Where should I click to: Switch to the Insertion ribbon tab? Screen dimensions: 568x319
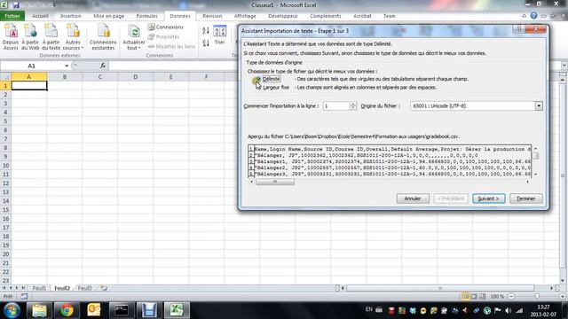pos(71,16)
